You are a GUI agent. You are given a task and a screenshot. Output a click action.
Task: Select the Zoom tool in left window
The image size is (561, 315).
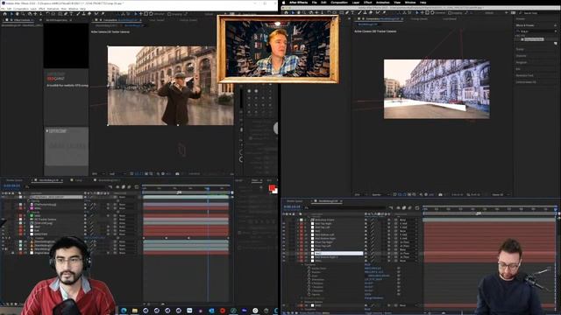[23, 14]
